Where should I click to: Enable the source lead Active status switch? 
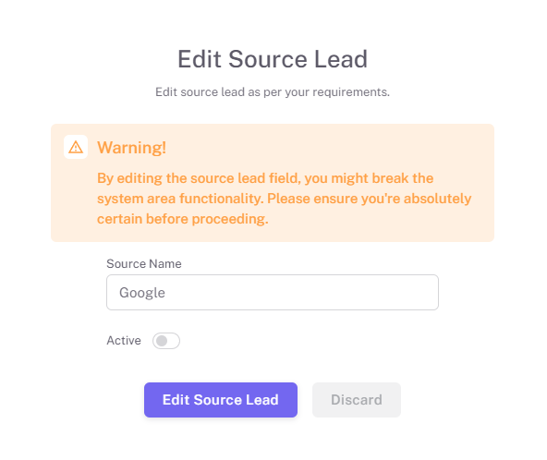click(166, 341)
